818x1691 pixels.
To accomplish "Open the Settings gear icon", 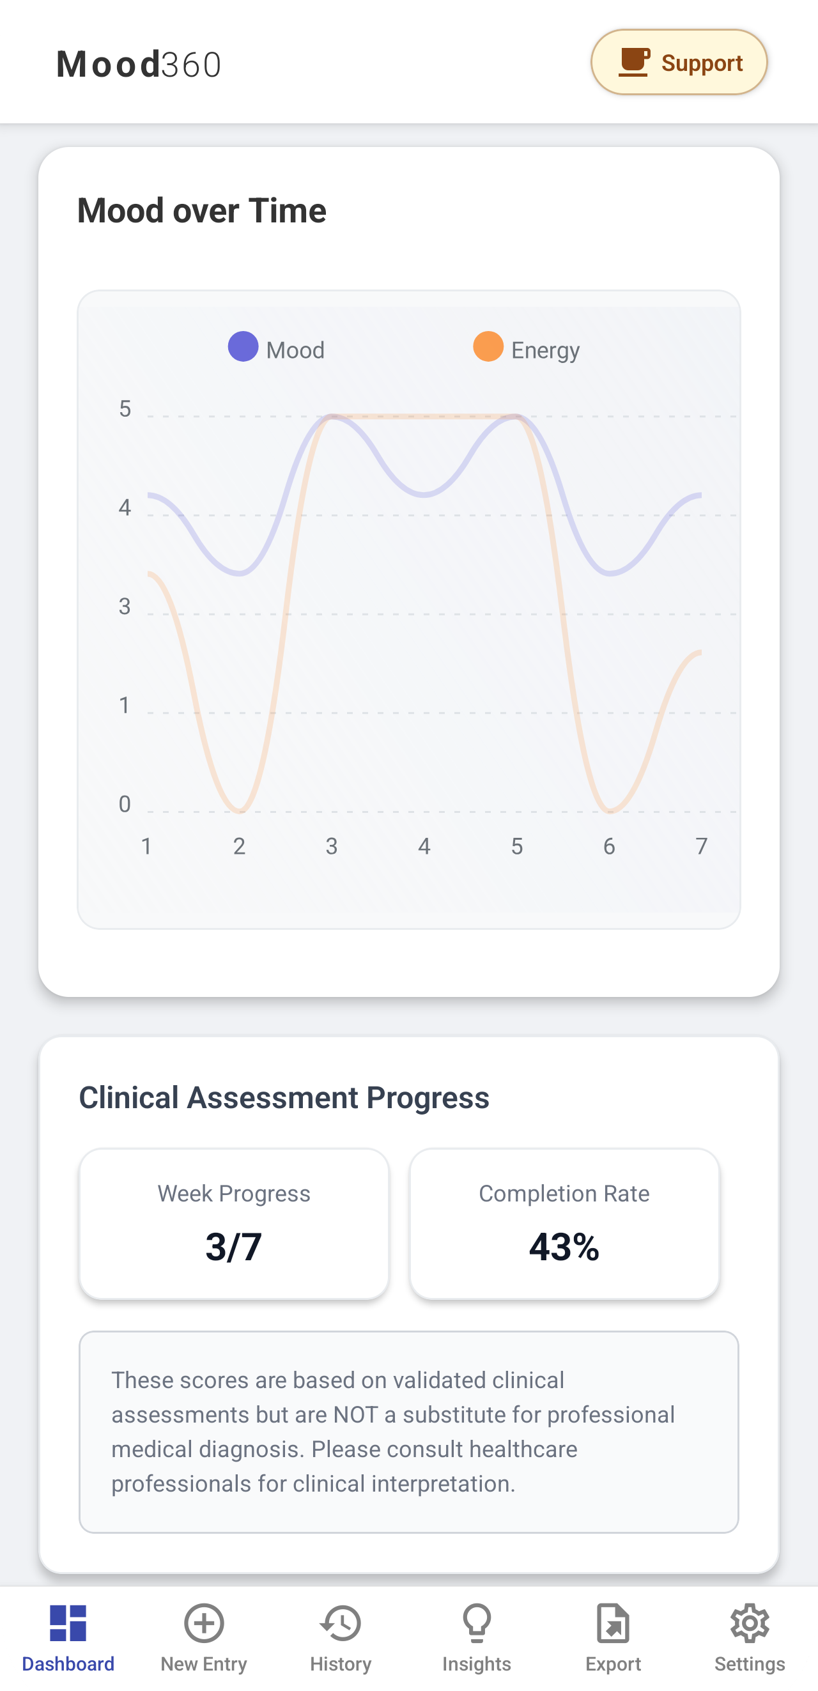I will click(750, 1623).
